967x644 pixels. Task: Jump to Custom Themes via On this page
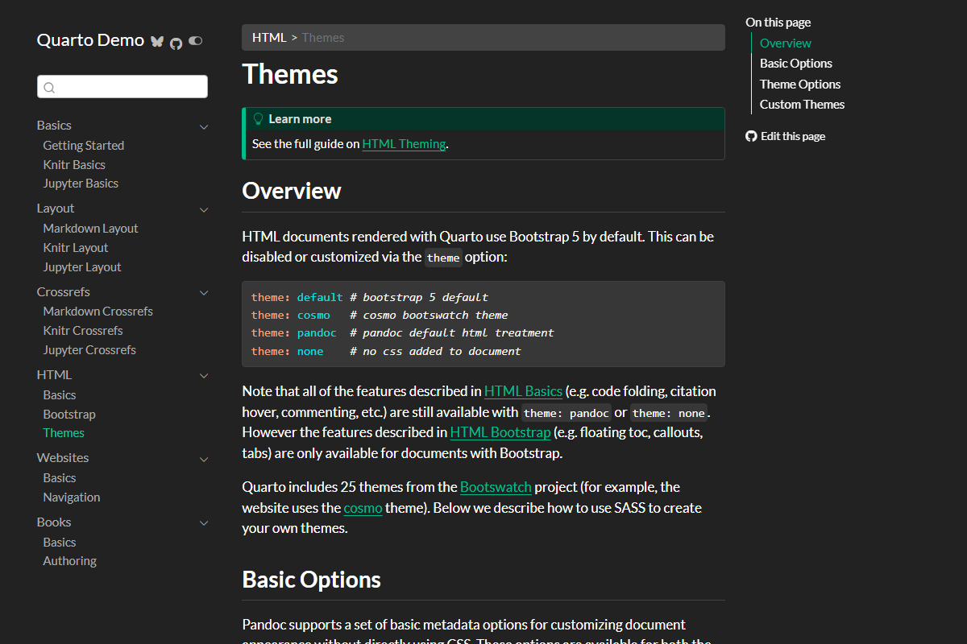point(802,104)
